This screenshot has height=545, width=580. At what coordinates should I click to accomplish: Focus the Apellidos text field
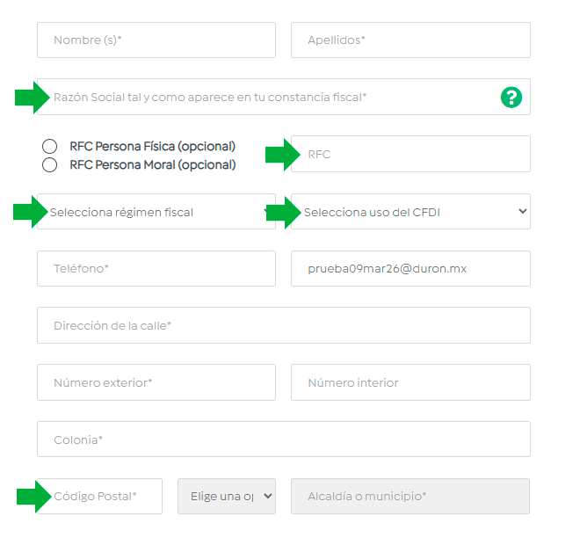pos(410,40)
